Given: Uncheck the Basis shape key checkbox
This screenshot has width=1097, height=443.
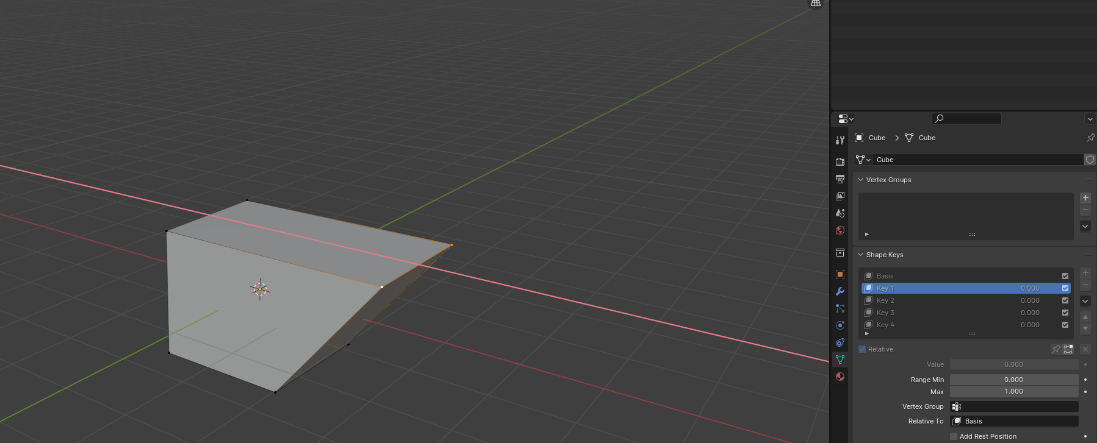Looking at the screenshot, I should (1065, 276).
